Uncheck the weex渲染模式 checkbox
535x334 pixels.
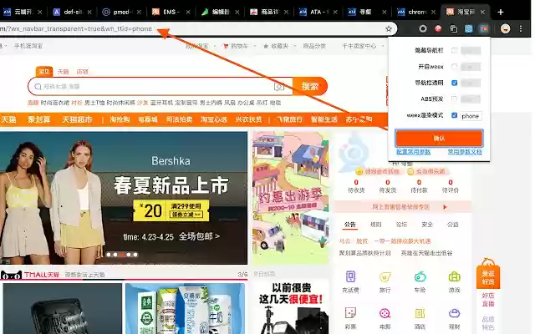(x=454, y=115)
